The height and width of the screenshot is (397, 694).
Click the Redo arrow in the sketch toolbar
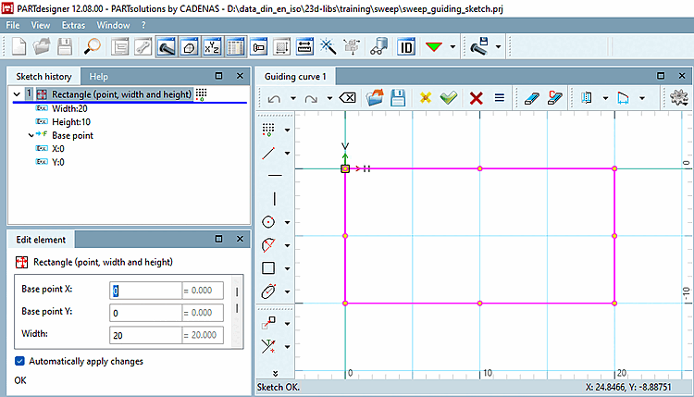(x=311, y=98)
